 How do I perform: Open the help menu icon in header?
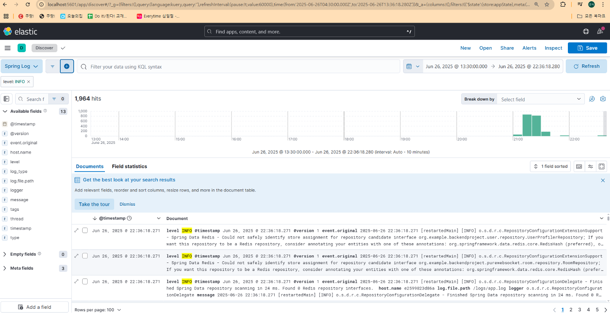coord(586,32)
